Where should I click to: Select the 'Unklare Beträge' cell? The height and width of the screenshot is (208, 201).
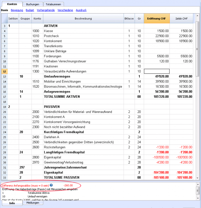(83, 51)
